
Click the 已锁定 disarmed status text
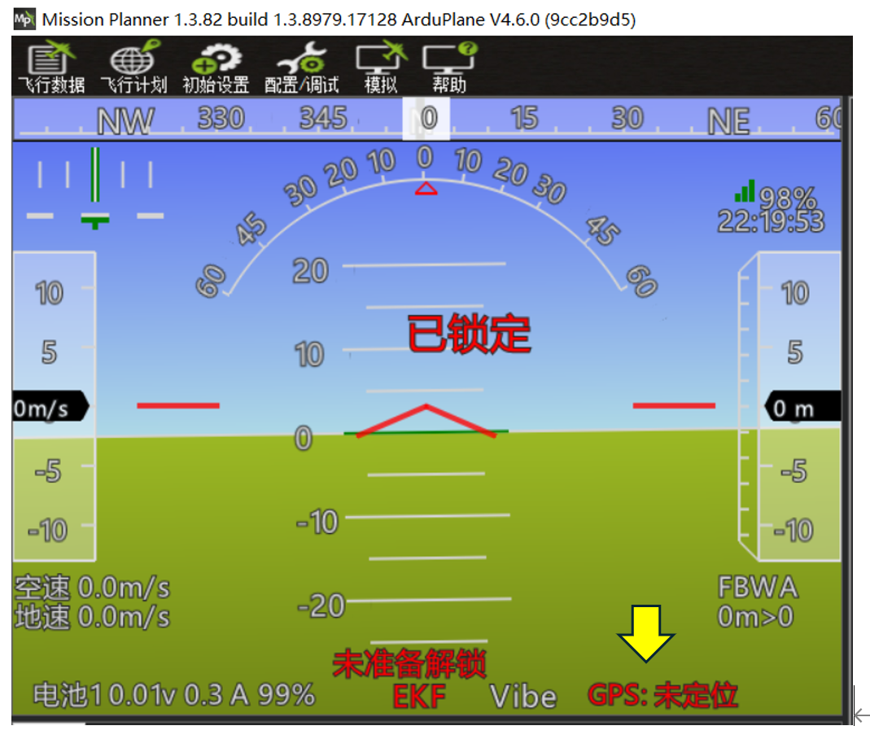point(469,334)
